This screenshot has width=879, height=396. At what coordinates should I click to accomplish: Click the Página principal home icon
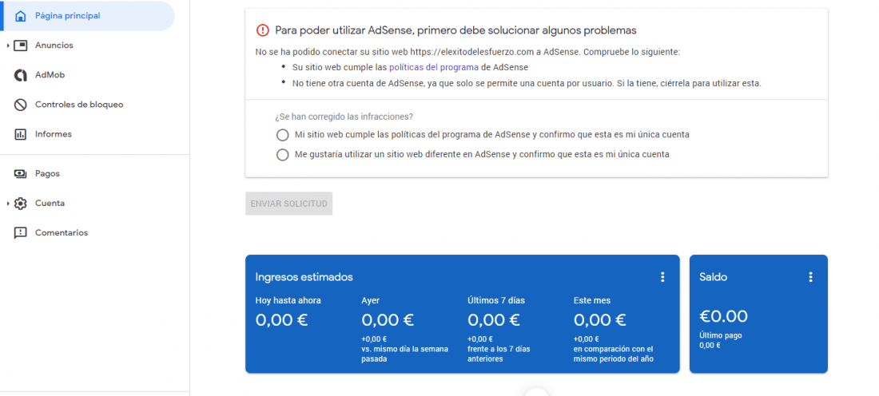[x=21, y=16]
